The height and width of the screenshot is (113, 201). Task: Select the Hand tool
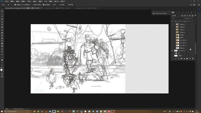pyautogui.click(x=2, y=60)
